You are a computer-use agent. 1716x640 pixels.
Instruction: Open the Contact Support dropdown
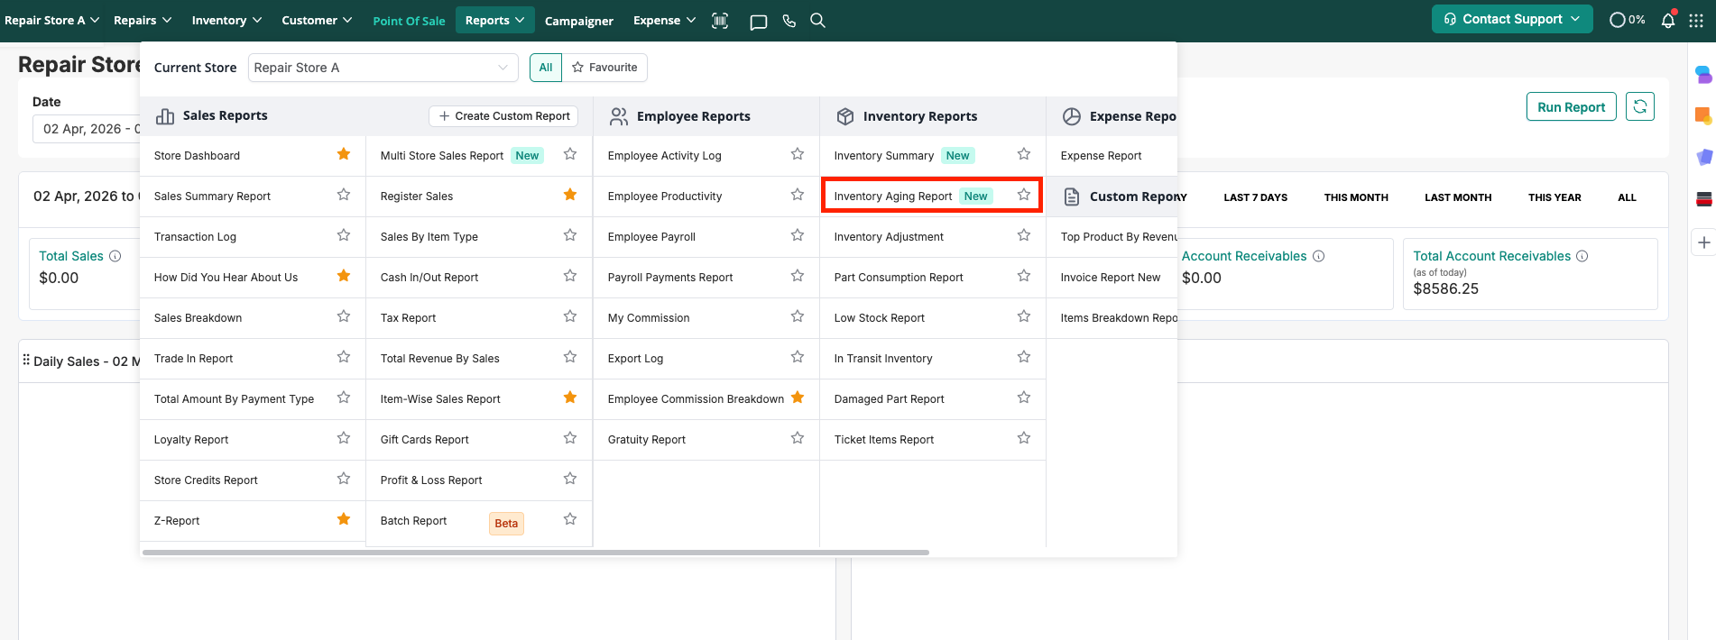pos(1511,19)
